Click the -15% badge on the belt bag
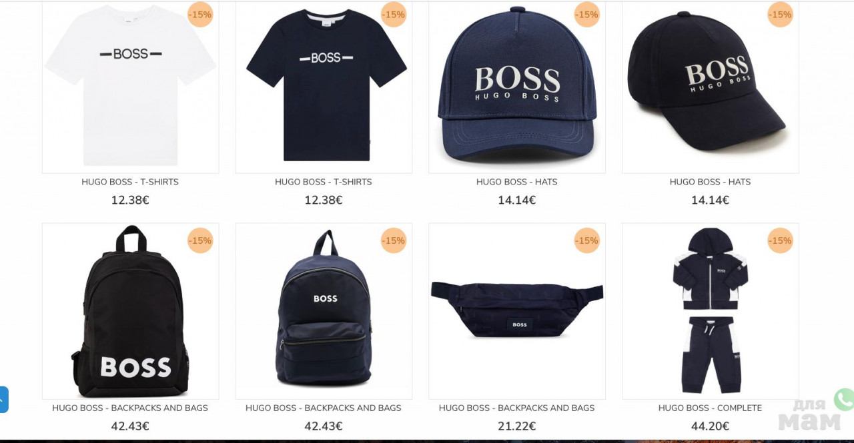This screenshot has height=443, width=854. tap(587, 240)
